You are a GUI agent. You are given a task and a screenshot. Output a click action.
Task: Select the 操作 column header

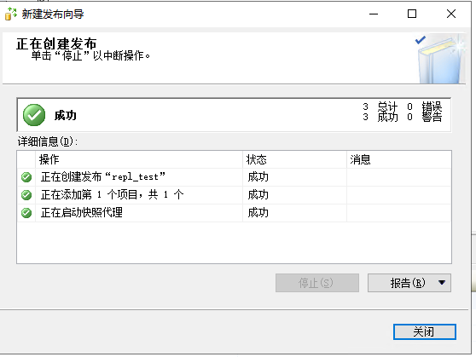tap(139, 159)
